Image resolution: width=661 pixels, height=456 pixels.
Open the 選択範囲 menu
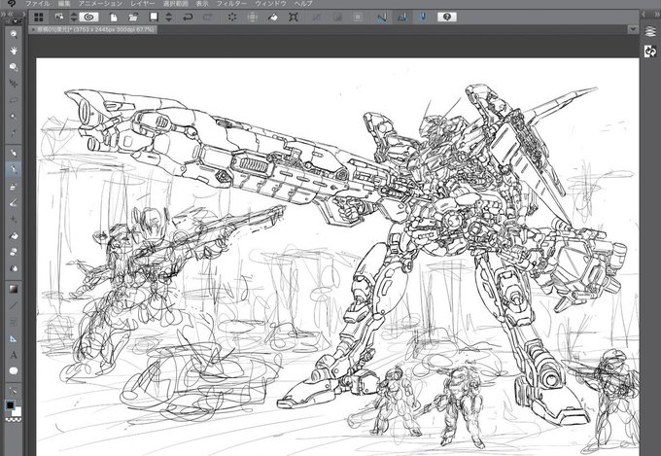pos(175,3)
